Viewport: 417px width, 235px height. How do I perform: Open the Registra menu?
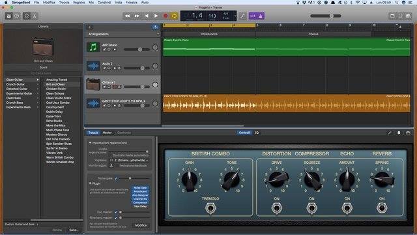(x=79, y=3)
